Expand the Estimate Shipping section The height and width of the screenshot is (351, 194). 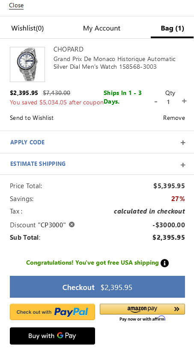point(97,164)
